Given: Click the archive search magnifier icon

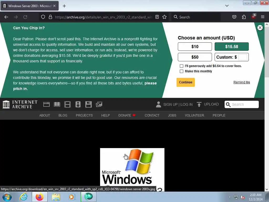Looking at the screenshot, I should [228, 104].
